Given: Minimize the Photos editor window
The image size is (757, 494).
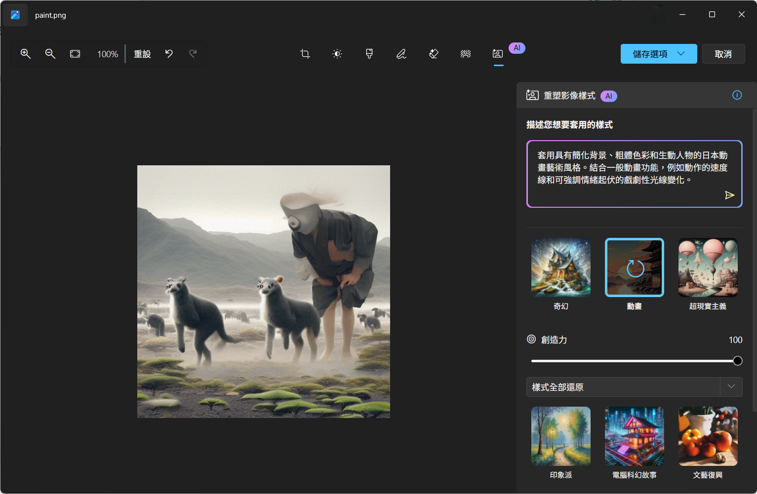Looking at the screenshot, I should pyautogui.click(x=682, y=14).
